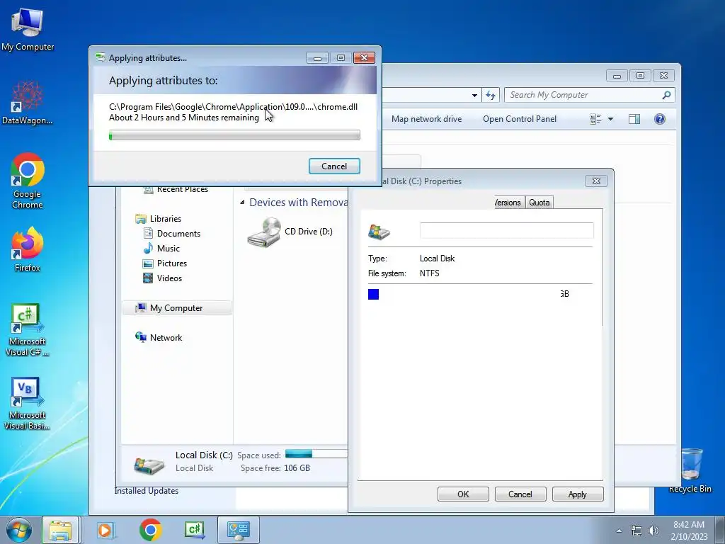725x544 pixels.
Task: Click the attributes progress bar
Action: point(234,135)
